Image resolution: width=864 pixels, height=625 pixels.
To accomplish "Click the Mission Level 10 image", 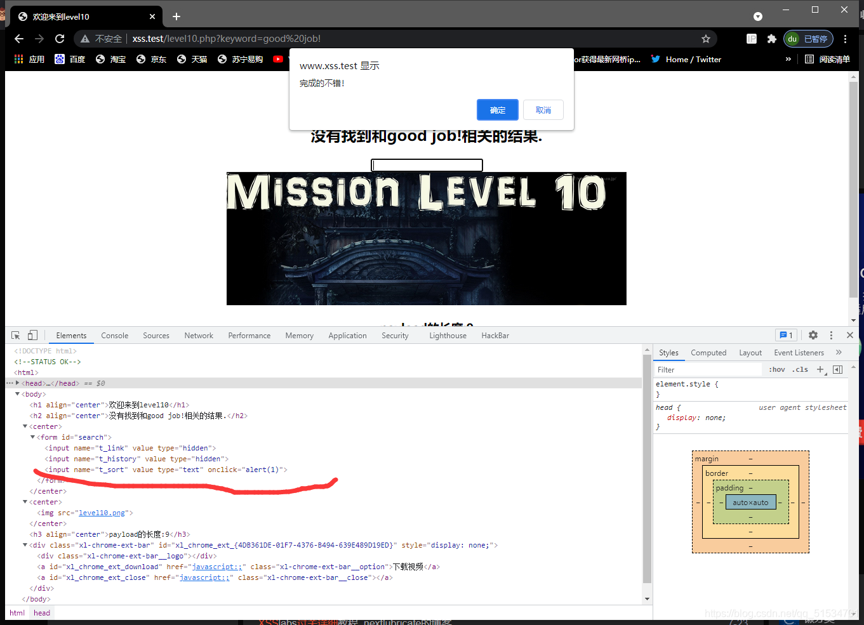I will pyautogui.click(x=427, y=239).
